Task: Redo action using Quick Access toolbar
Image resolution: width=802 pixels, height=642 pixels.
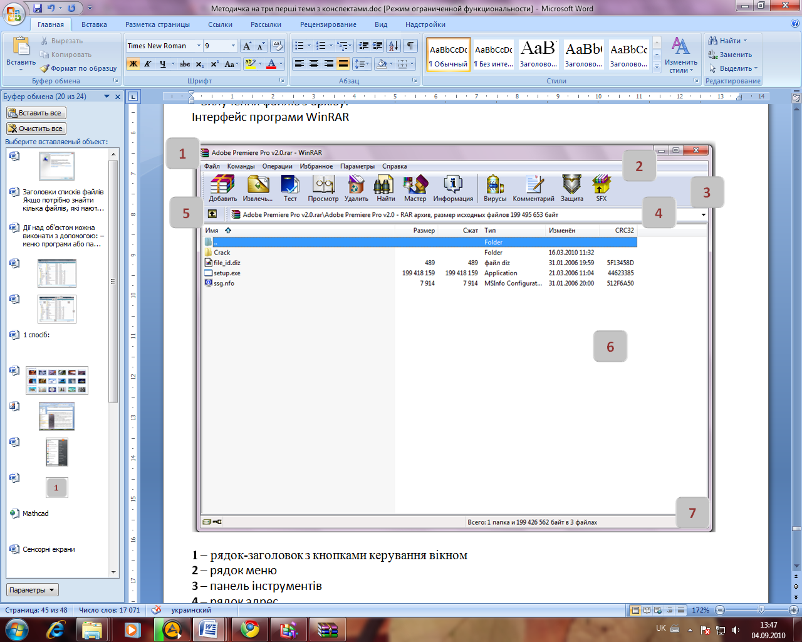Action: pyautogui.click(x=71, y=8)
